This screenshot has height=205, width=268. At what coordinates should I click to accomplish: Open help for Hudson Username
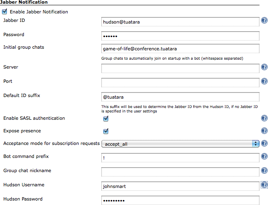[x=264, y=185]
